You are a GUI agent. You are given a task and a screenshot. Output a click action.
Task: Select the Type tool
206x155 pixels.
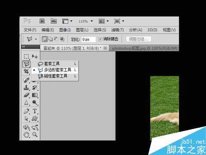35,111
